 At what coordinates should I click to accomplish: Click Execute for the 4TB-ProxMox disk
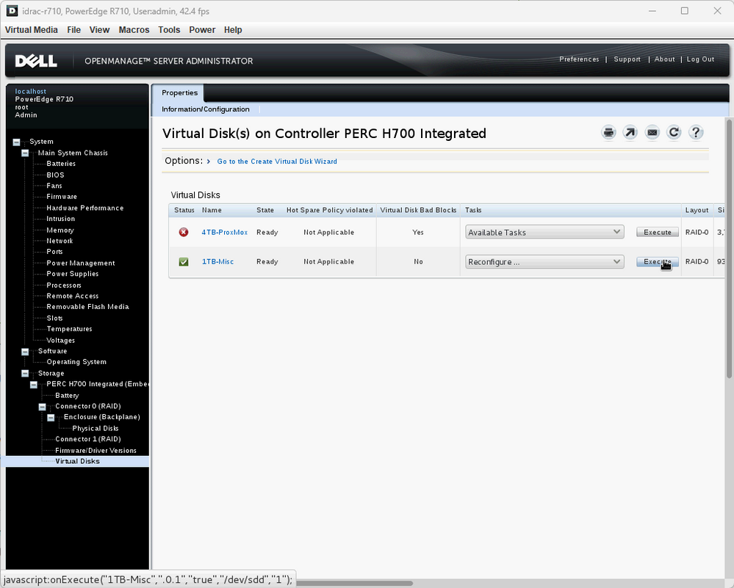coord(658,232)
